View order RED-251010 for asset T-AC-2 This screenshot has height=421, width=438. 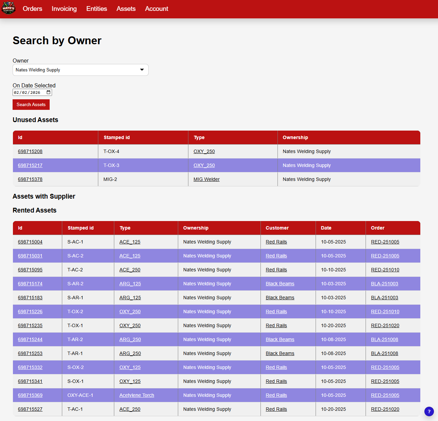point(385,270)
